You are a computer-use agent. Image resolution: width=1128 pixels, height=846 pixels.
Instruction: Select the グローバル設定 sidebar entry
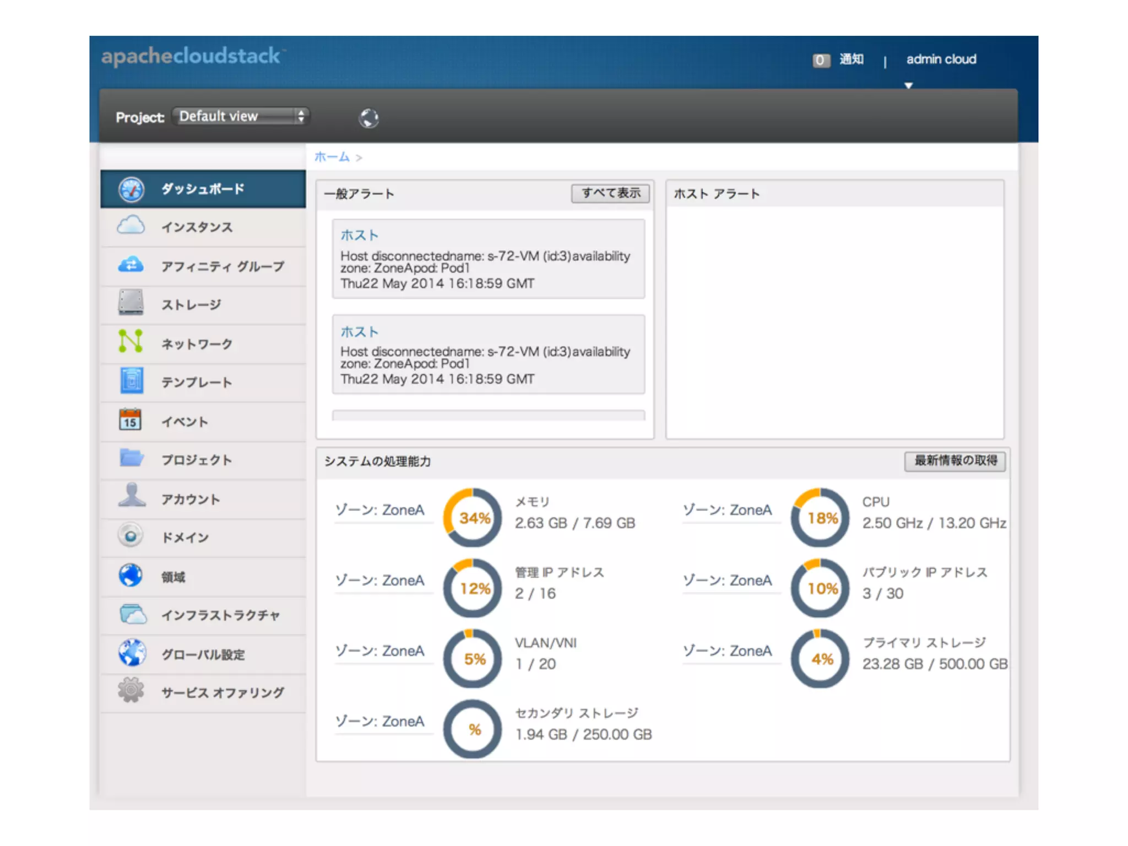(203, 654)
